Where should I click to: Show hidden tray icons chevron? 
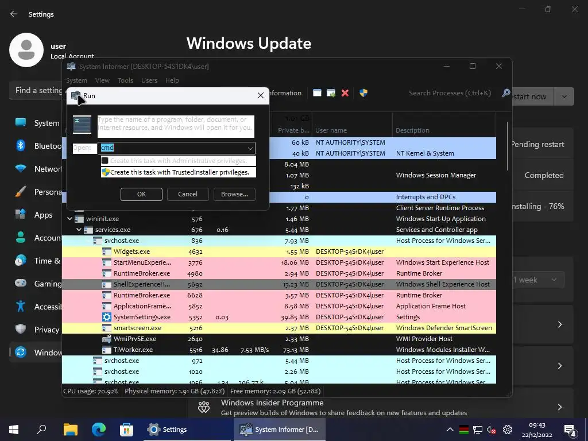(x=450, y=430)
